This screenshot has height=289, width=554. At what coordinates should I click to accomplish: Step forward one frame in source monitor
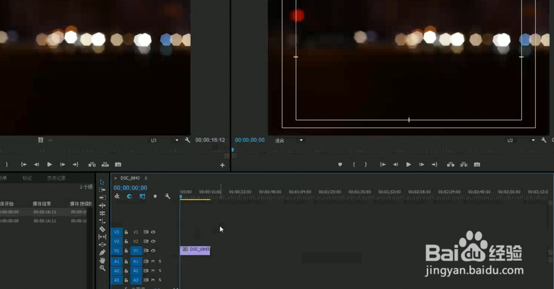coord(63,165)
